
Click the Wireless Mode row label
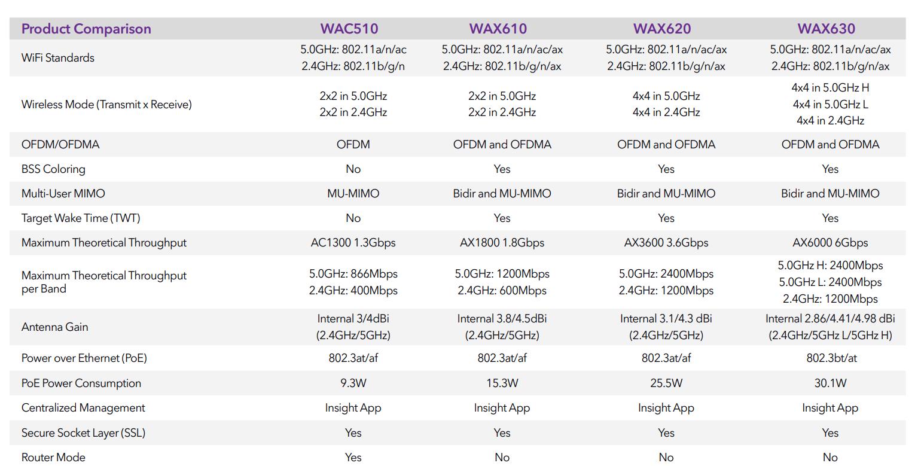coord(106,104)
